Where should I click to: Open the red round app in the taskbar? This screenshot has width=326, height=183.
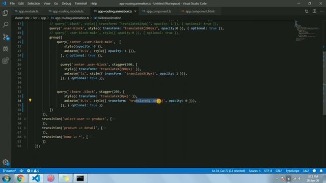(x=50, y=178)
